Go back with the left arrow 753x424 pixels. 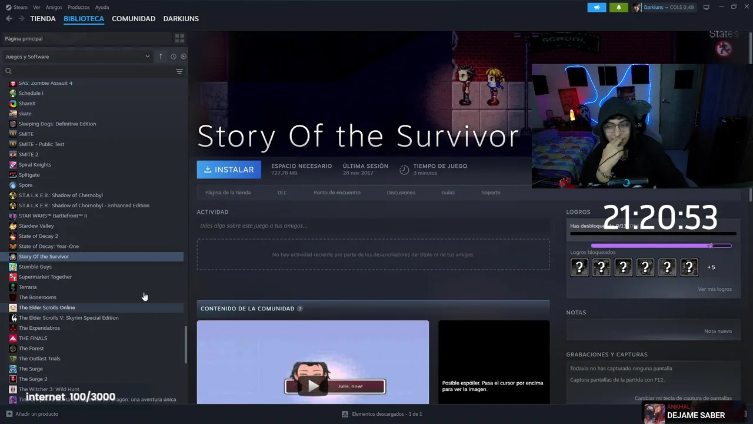click(x=9, y=19)
